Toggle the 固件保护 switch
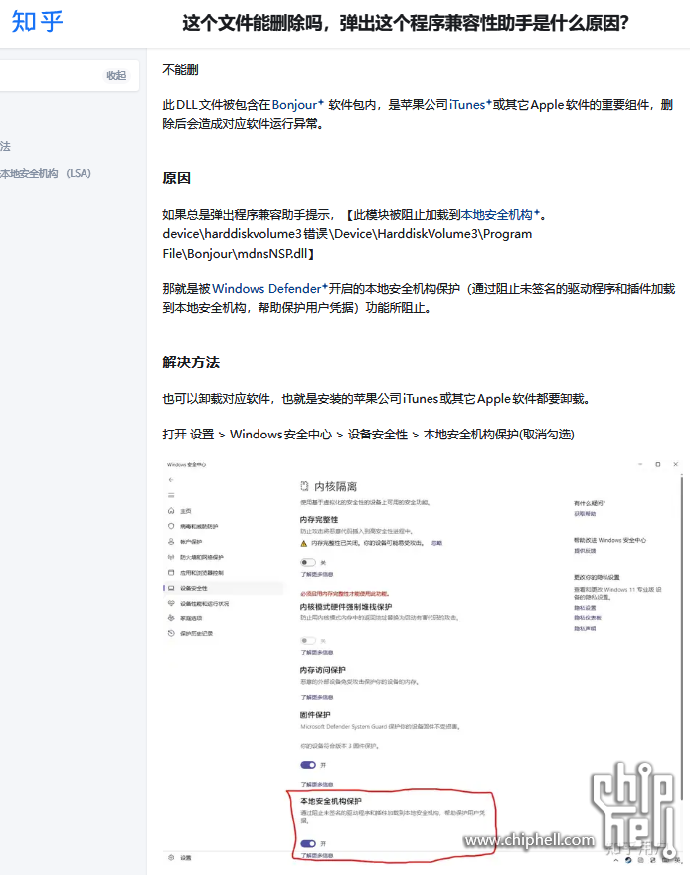Viewport: 690px width, 875px height. (x=307, y=764)
